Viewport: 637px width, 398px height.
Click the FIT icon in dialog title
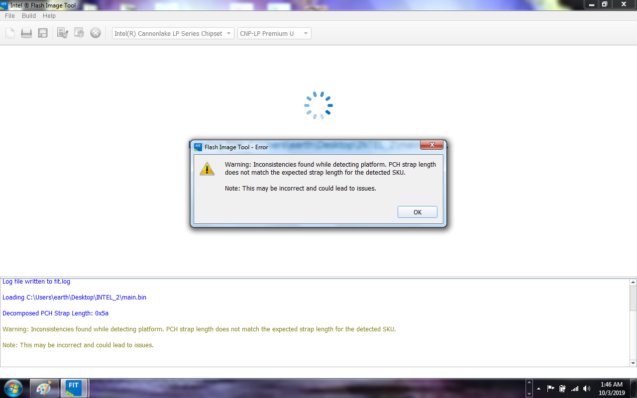click(x=198, y=147)
